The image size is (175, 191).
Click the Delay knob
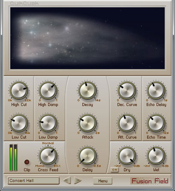(x=87, y=156)
